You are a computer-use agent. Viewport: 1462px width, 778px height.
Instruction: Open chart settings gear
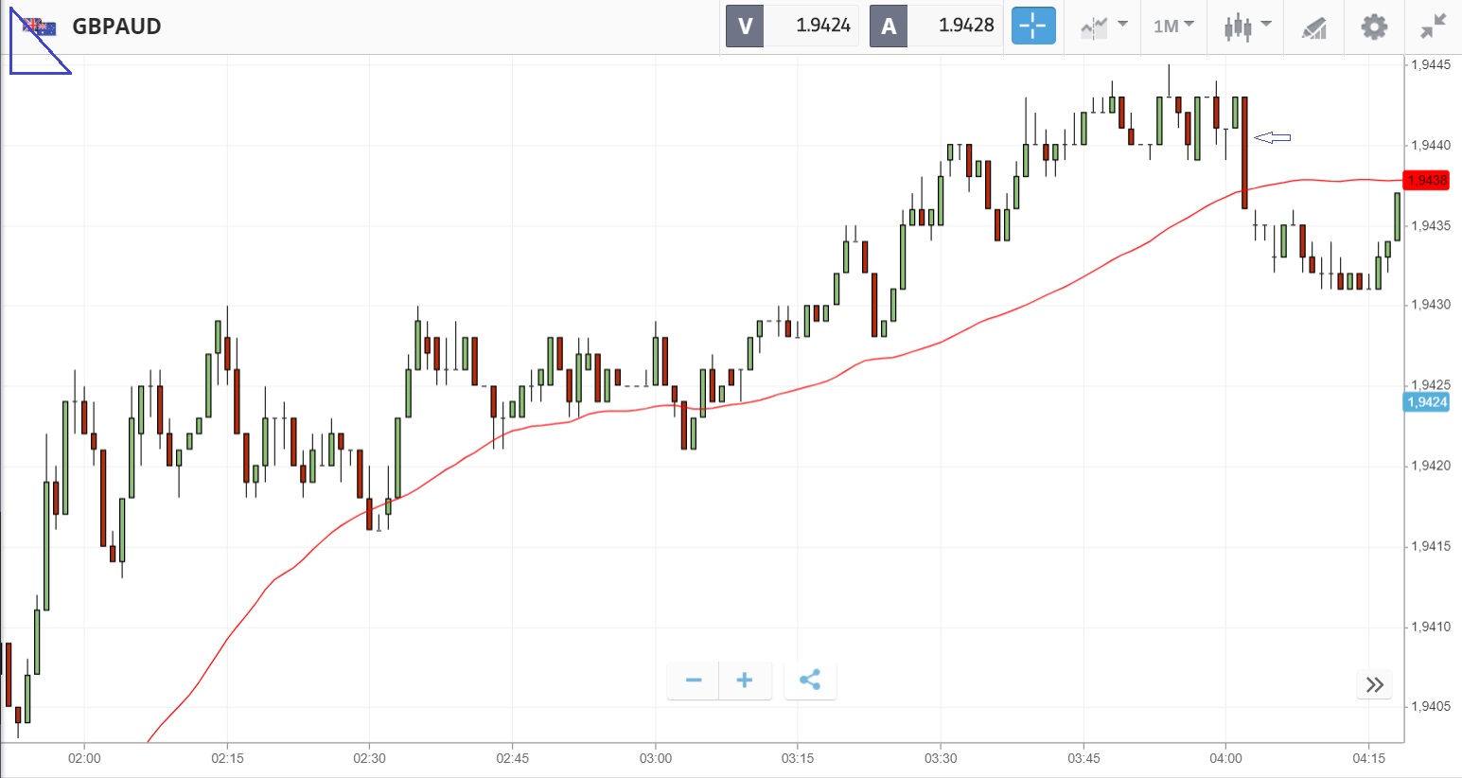1374,27
